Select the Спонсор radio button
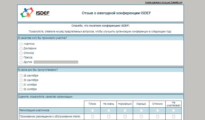 coord(21,53)
